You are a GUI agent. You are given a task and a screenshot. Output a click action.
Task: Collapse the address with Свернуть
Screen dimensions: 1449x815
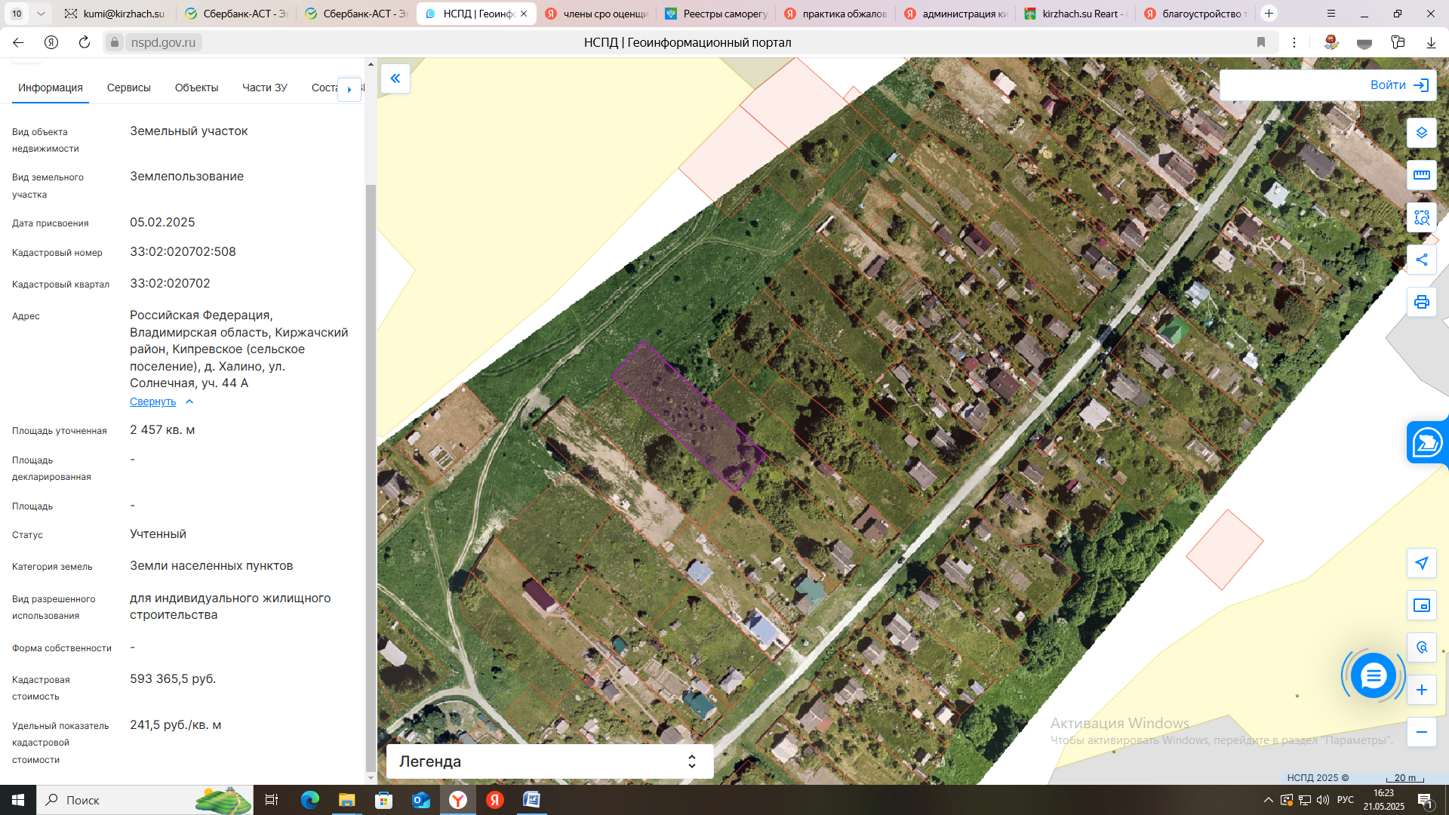(153, 401)
